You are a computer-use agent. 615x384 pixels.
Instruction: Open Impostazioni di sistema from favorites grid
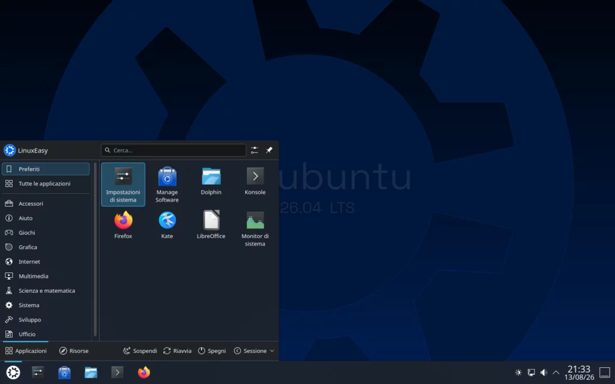pos(123,185)
